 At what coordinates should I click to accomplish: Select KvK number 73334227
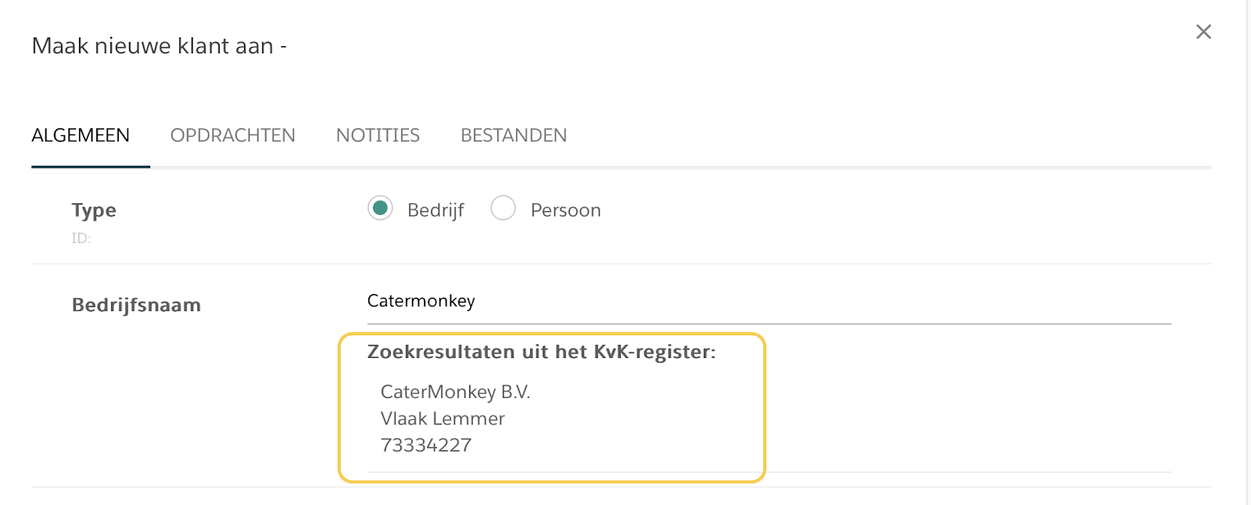click(426, 445)
